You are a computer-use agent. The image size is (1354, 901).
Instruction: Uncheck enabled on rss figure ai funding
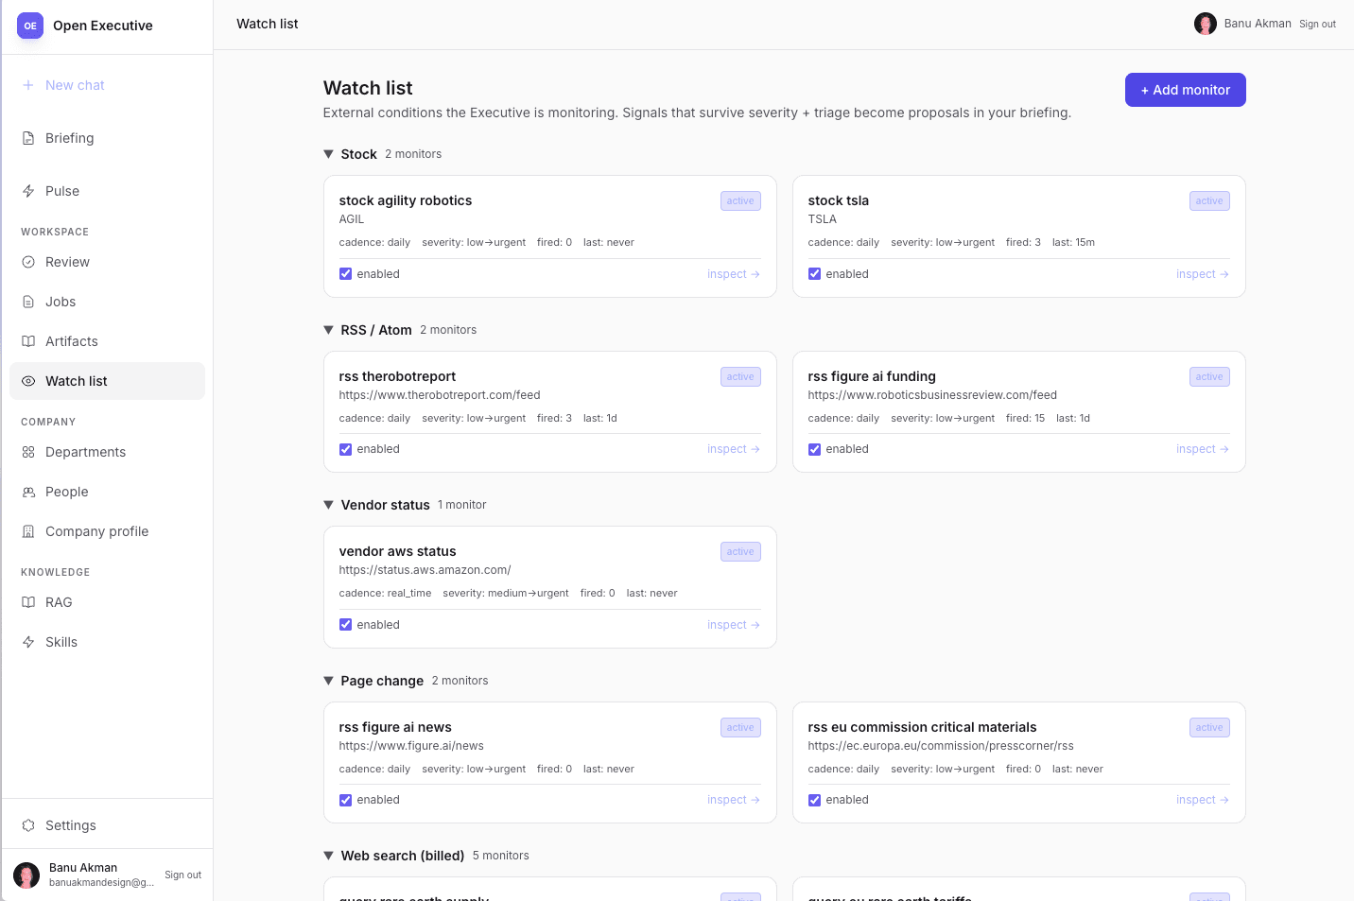click(x=814, y=449)
